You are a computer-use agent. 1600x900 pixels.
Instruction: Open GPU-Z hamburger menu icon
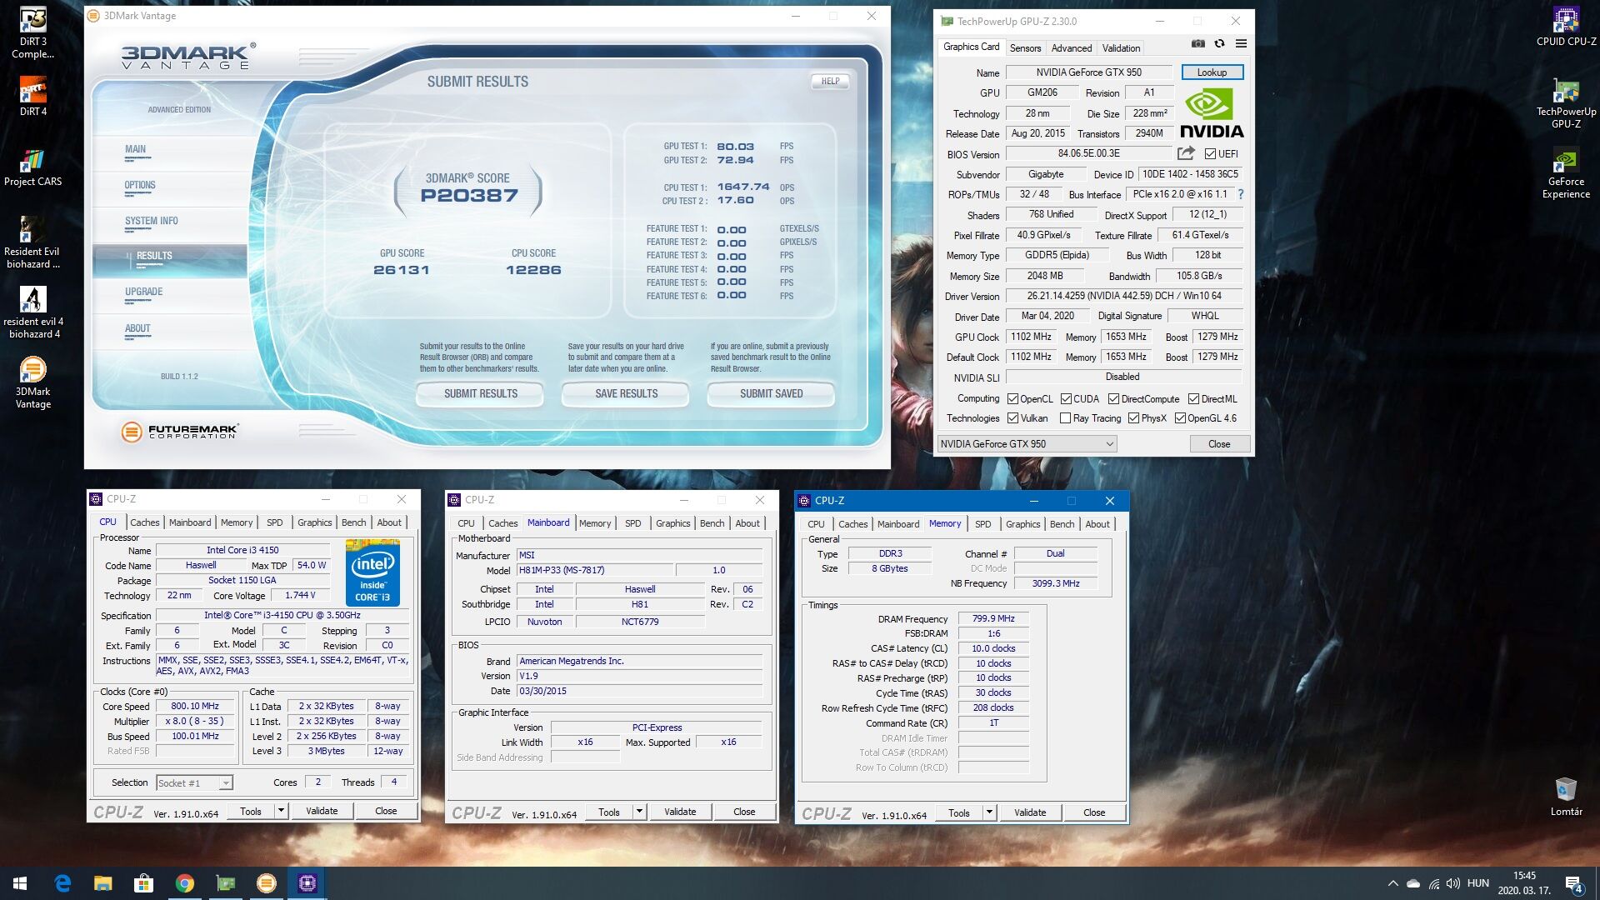[1241, 44]
